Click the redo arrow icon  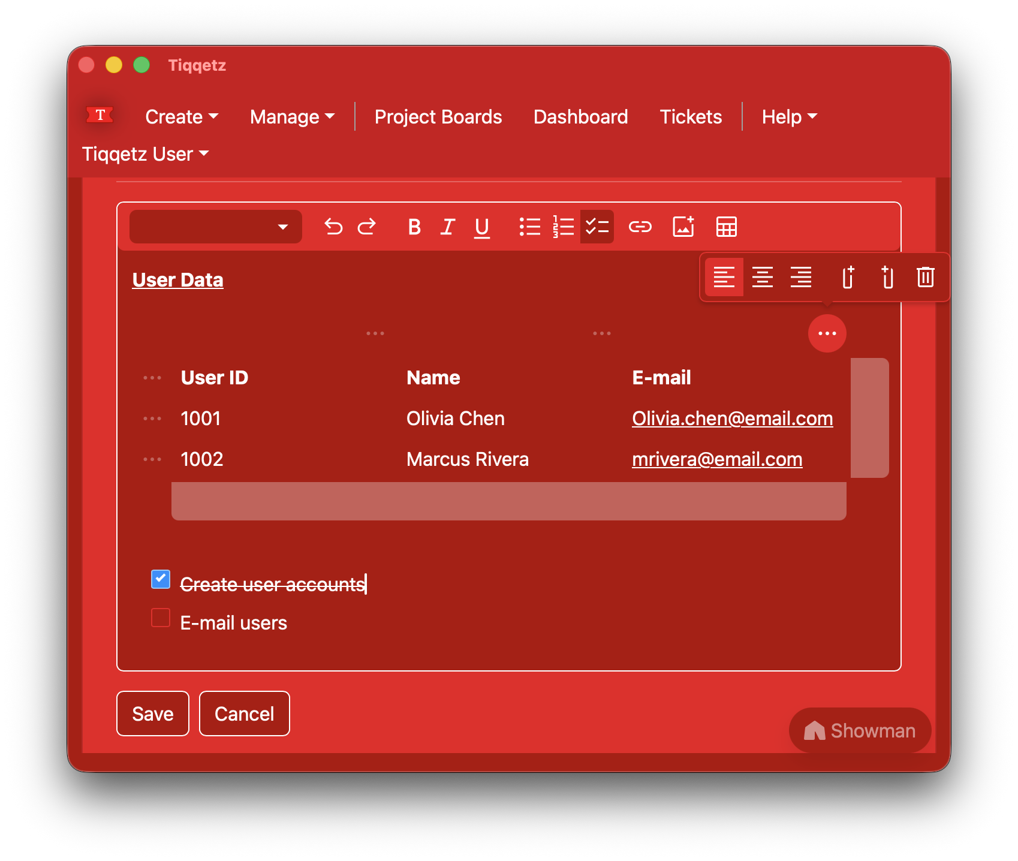pyautogui.click(x=367, y=227)
